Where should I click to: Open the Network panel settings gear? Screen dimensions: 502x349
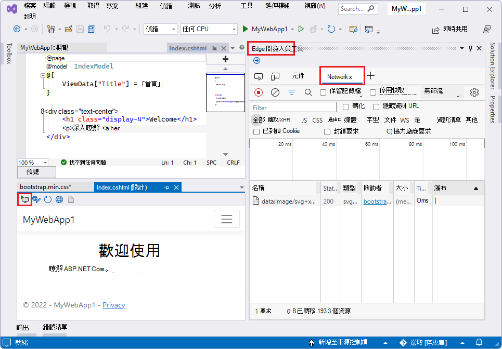[473, 92]
